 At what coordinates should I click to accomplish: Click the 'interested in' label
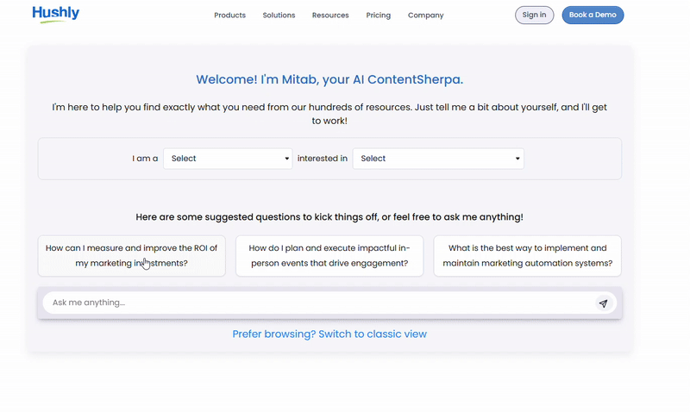323,159
